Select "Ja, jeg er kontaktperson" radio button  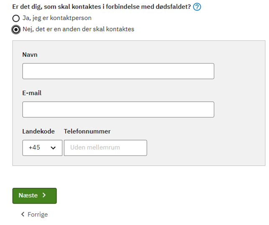click(x=16, y=18)
